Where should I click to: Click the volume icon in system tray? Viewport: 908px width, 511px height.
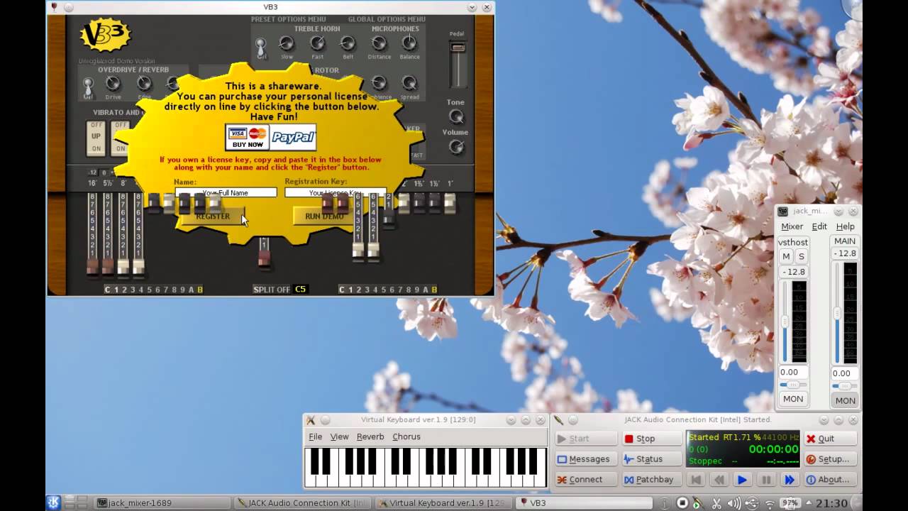pos(734,503)
